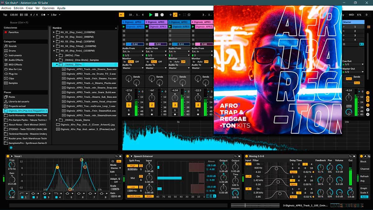The width and height of the screenshot is (373, 210).
Task: Open the Ver menu
Action: click(38, 8)
